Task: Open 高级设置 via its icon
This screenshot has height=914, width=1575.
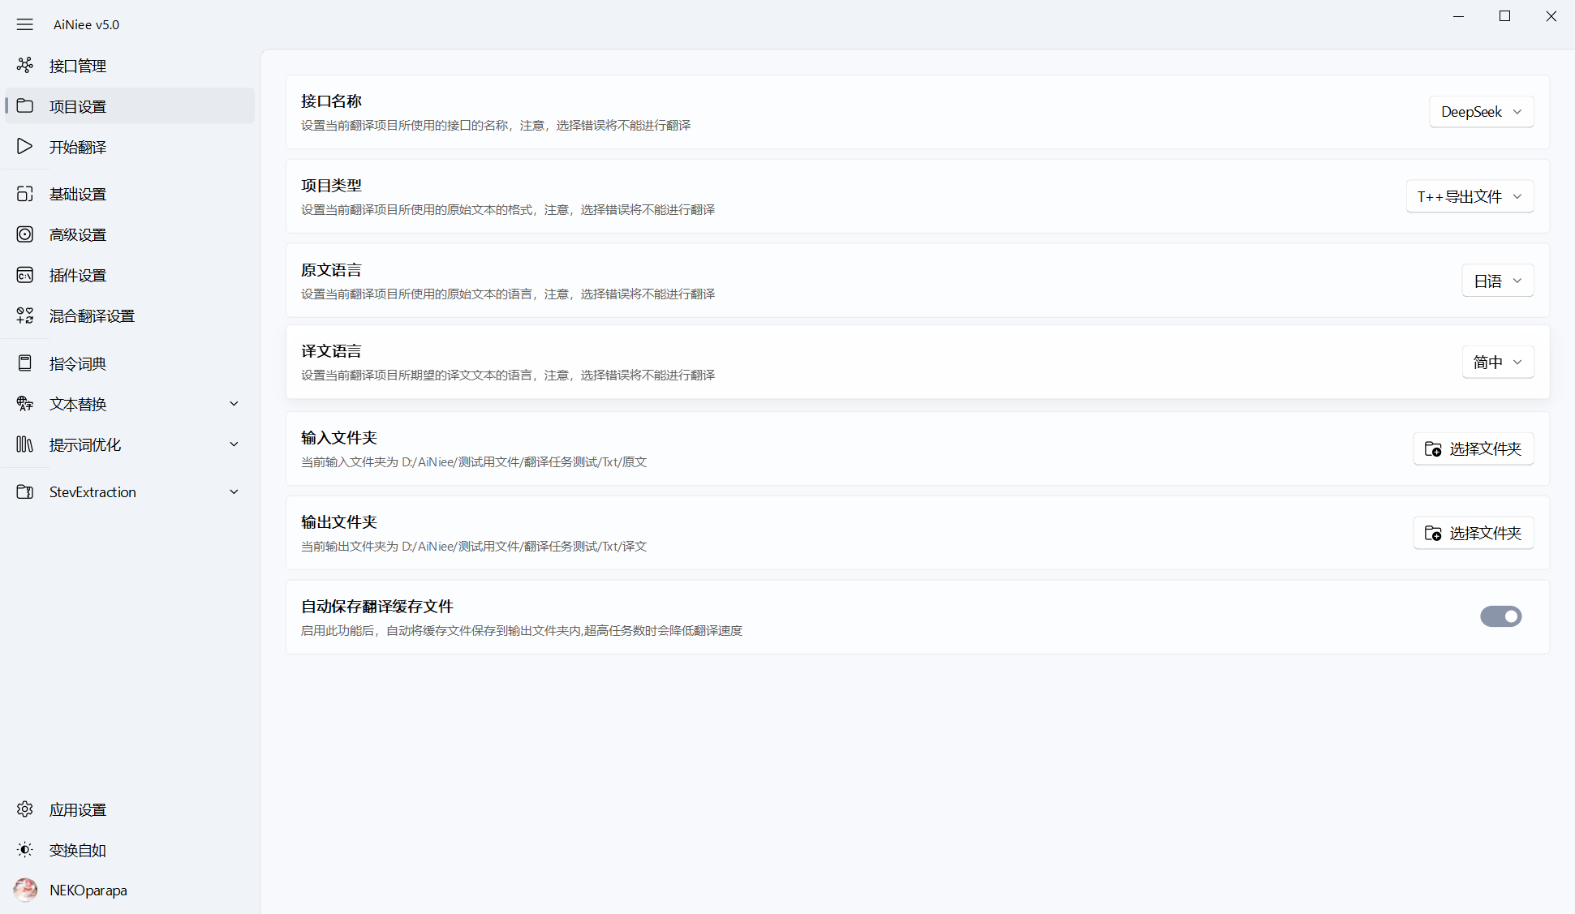Action: [25, 234]
